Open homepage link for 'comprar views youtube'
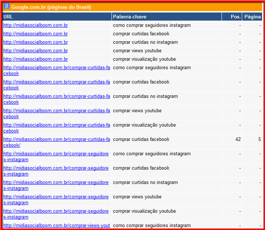The image size is (265, 230). click(x=35, y=51)
